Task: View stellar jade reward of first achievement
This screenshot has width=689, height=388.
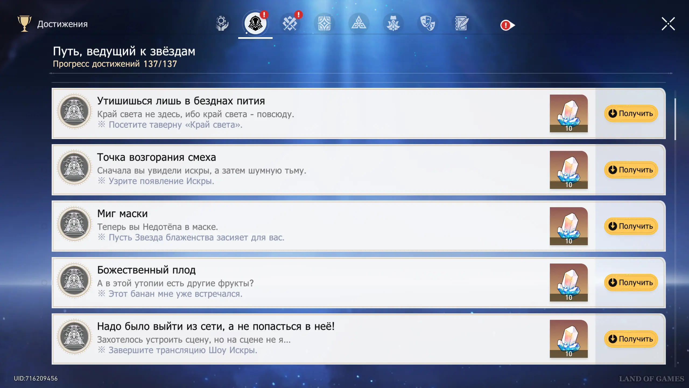Action: (x=568, y=113)
